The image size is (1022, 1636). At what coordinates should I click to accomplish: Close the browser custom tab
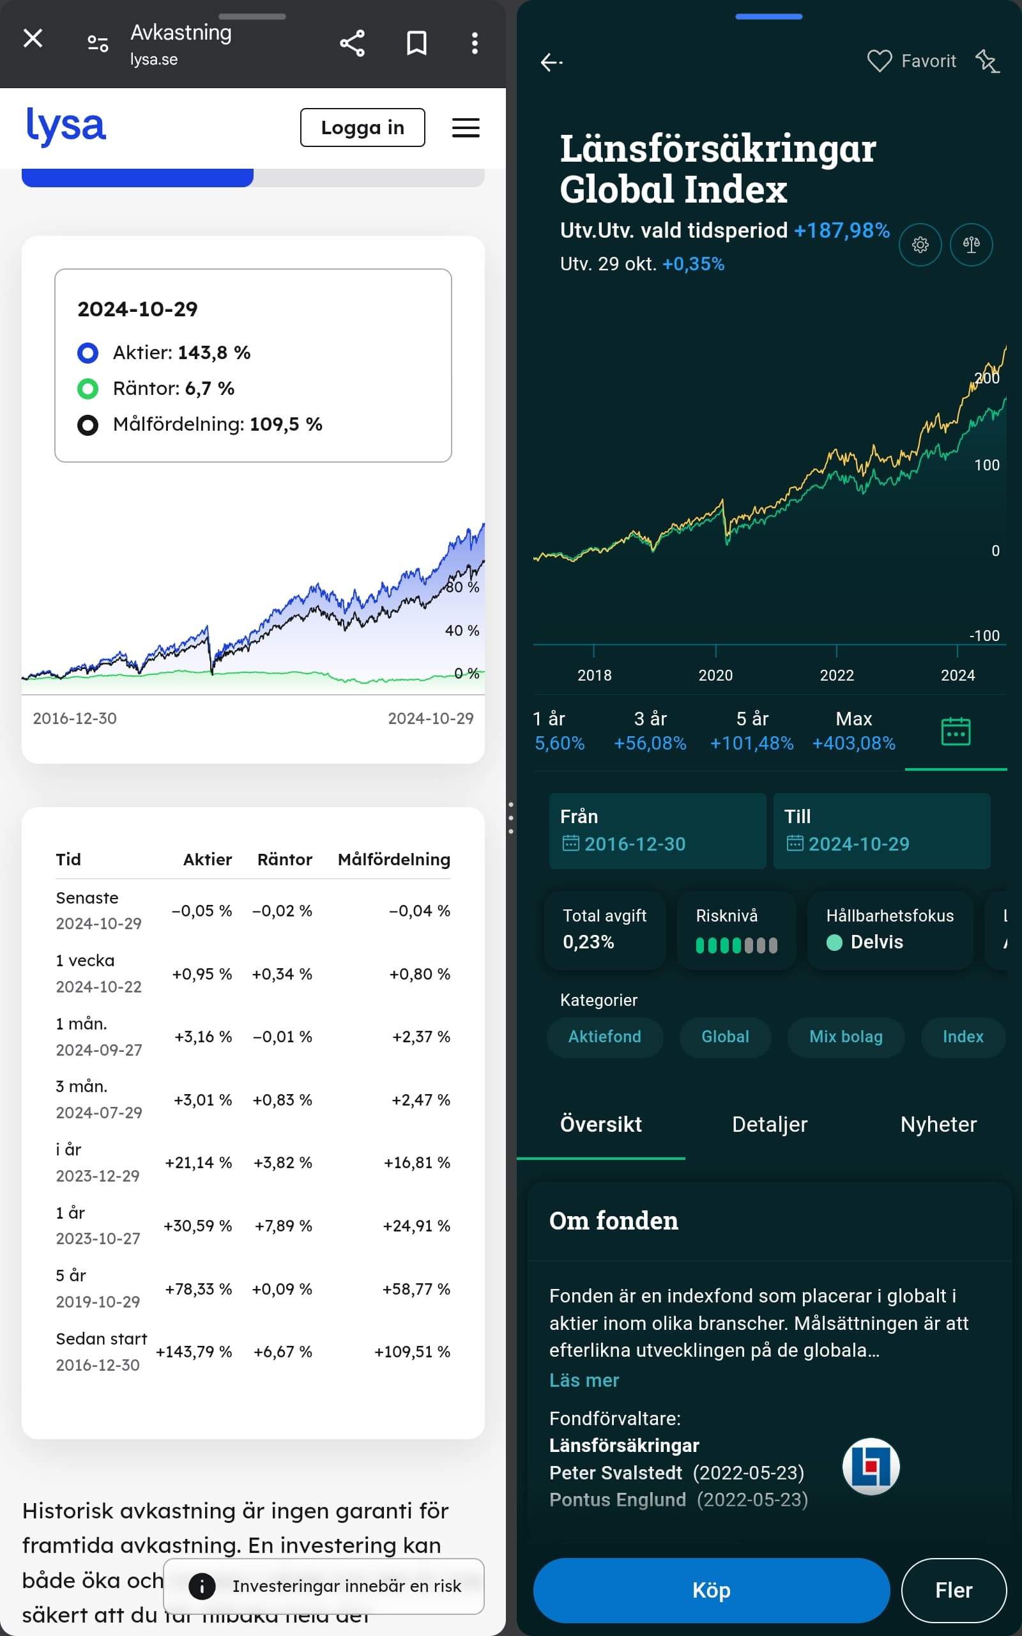click(x=33, y=39)
